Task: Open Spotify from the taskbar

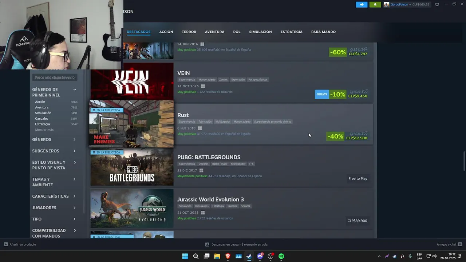Action: coord(281,256)
